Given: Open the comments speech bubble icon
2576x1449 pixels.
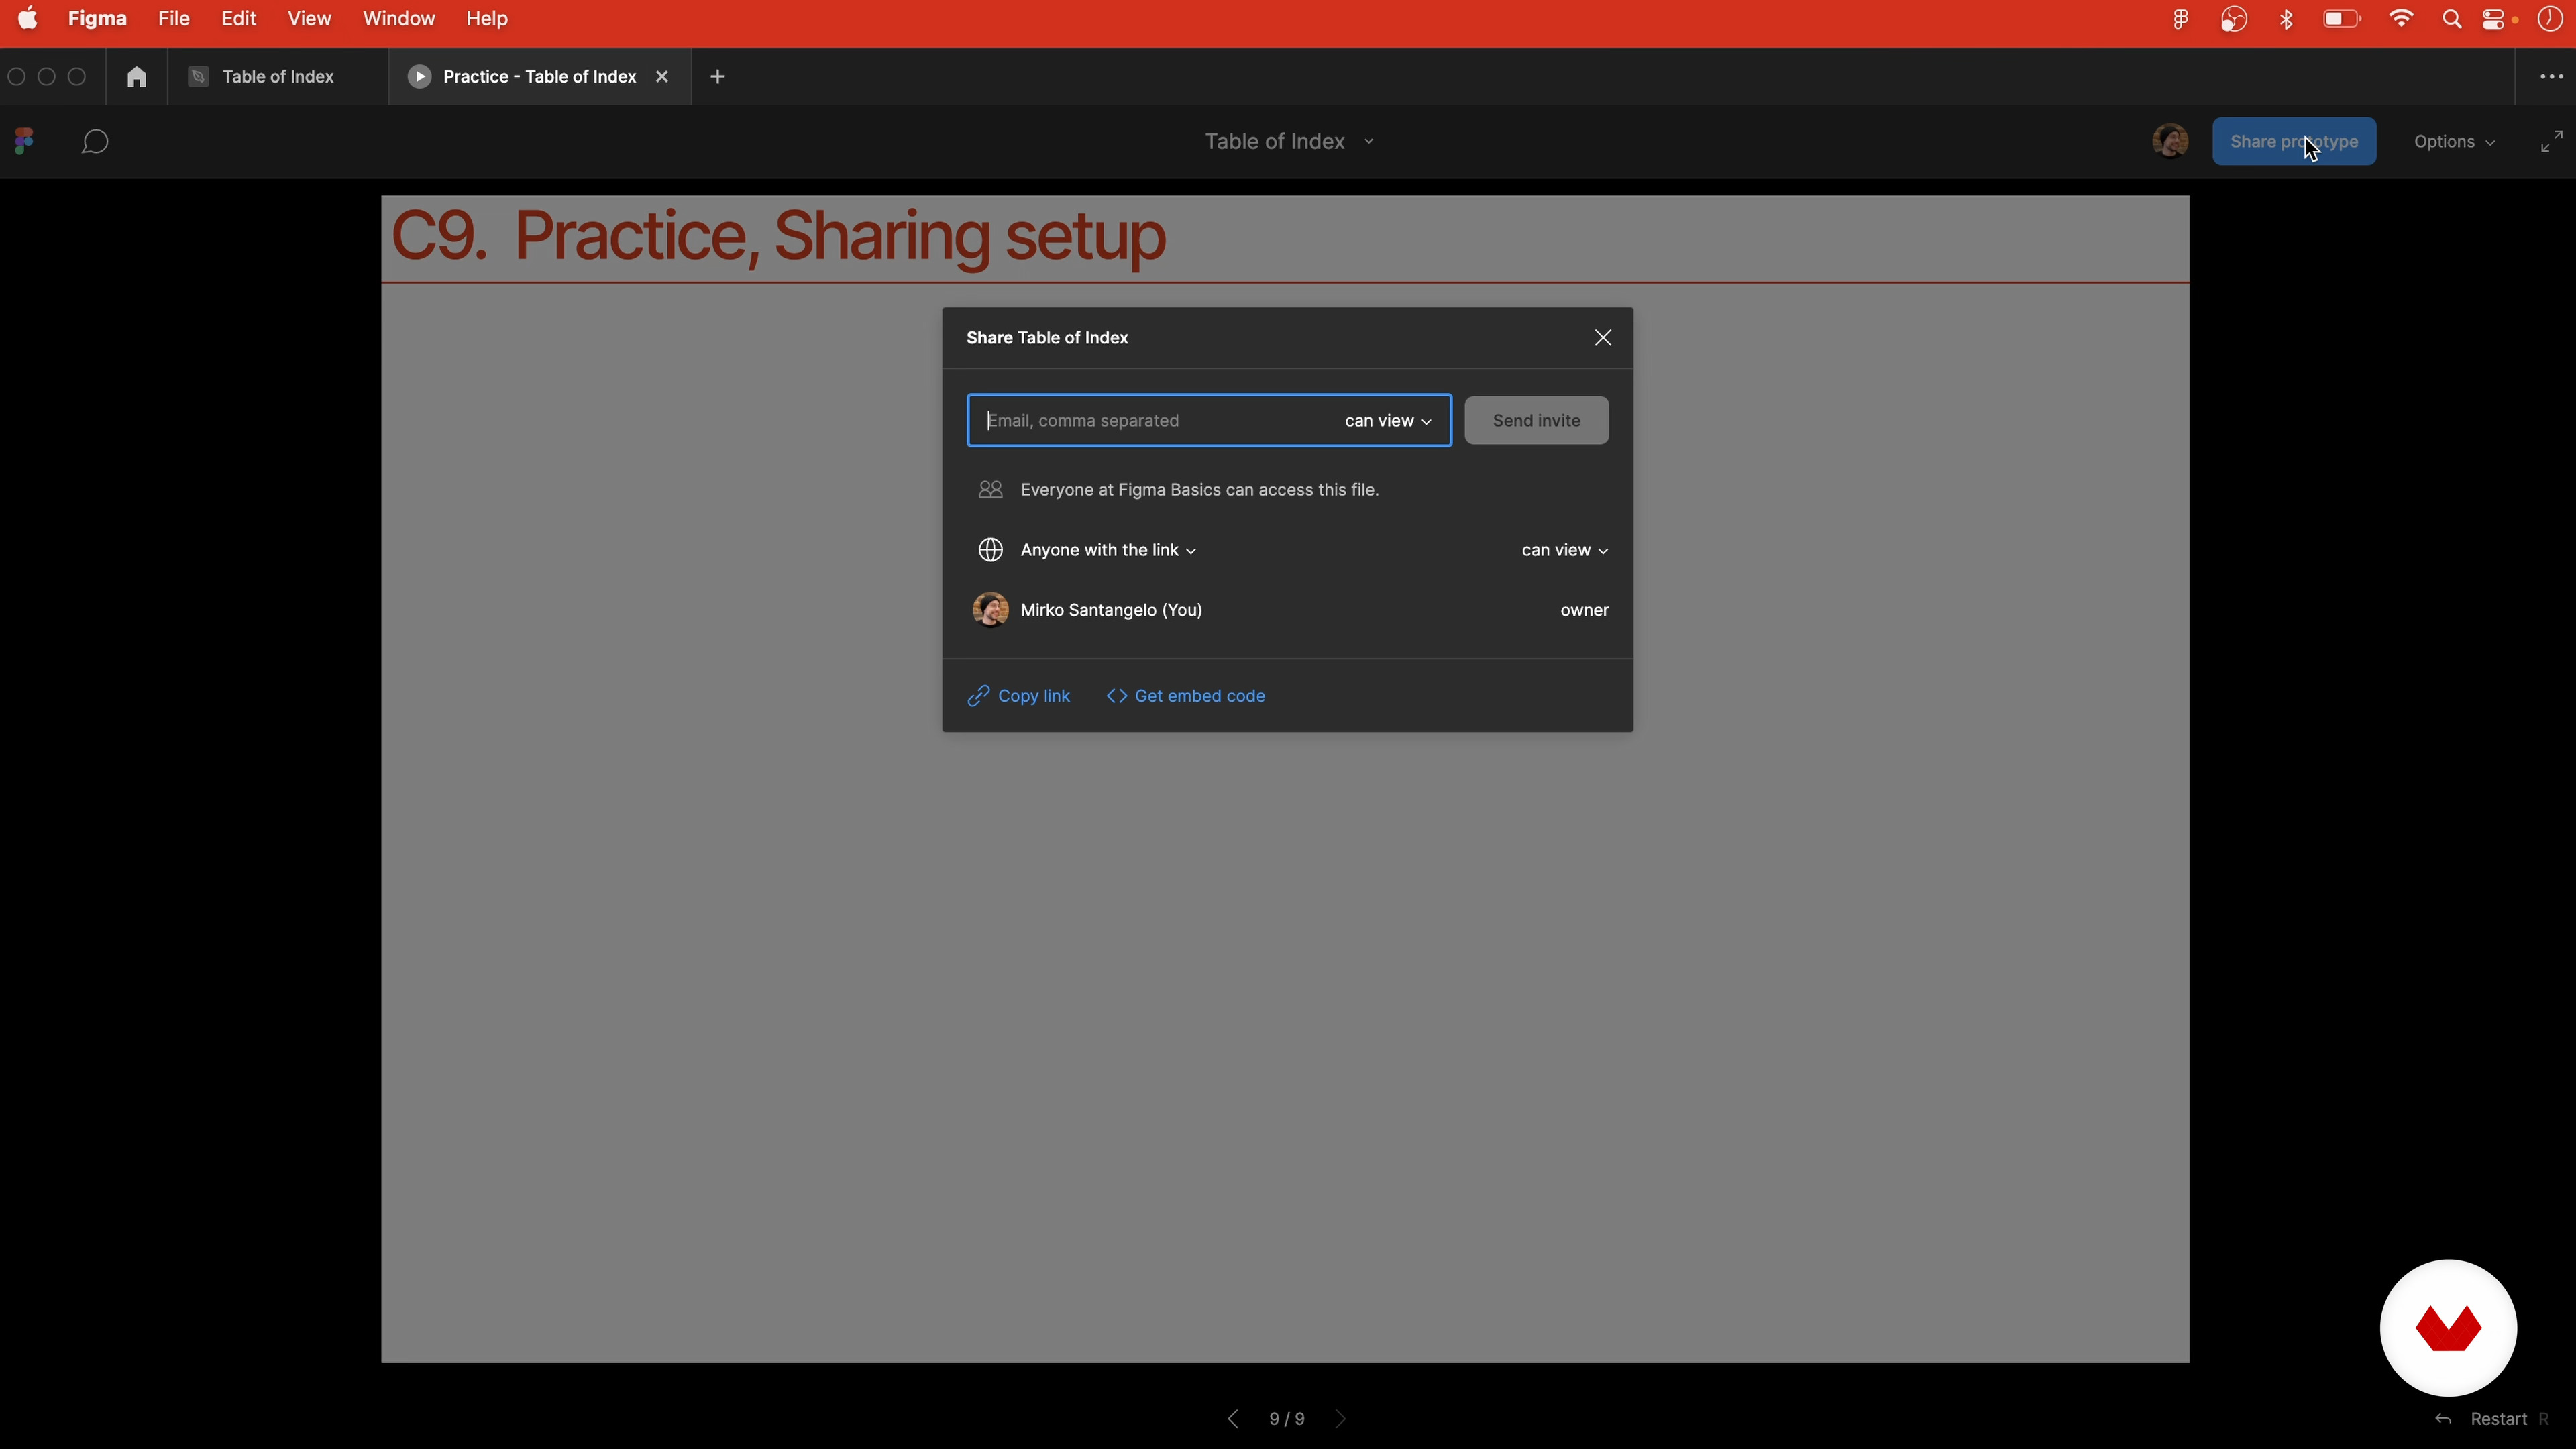Looking at the screenshot, I should tap(95, 141).
